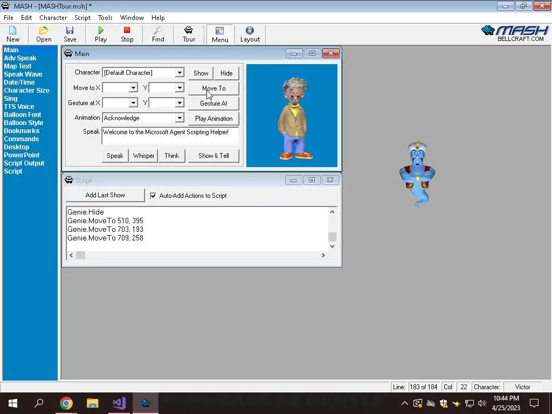Save the script with the Save icon
This screenshot has width=552, height=414.
click(70, 34)
